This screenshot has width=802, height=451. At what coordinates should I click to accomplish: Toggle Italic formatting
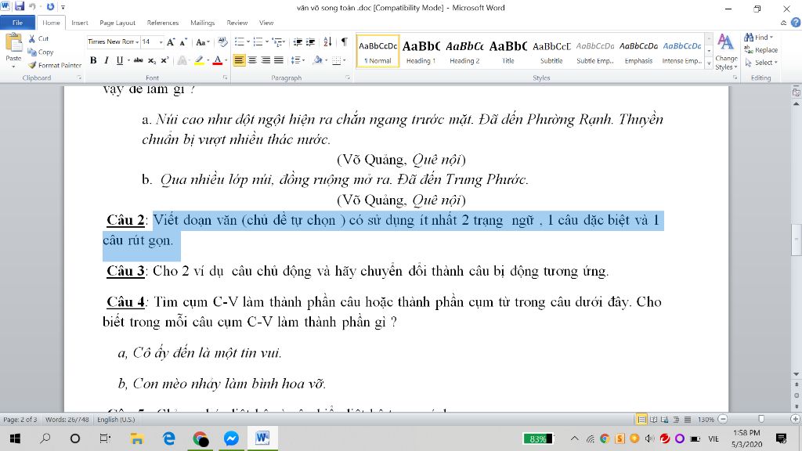[106, 60]
